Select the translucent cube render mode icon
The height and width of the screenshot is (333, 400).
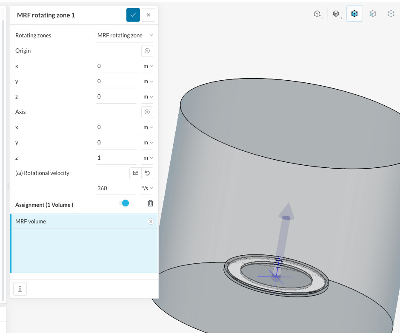373,14
